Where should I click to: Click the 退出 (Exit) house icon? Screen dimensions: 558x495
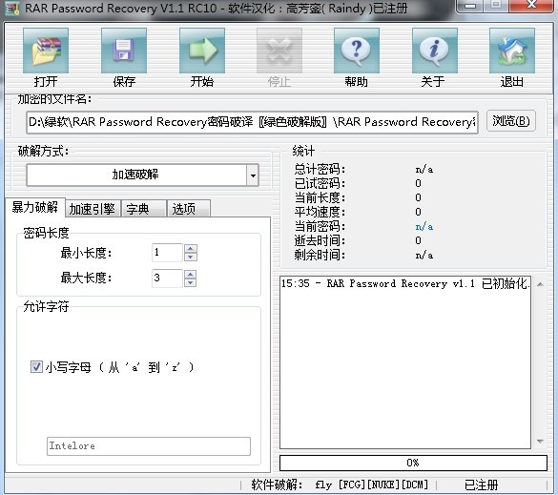point(512,51)
